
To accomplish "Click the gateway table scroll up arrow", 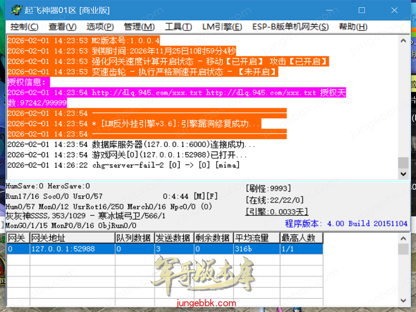I will point(403,238).
